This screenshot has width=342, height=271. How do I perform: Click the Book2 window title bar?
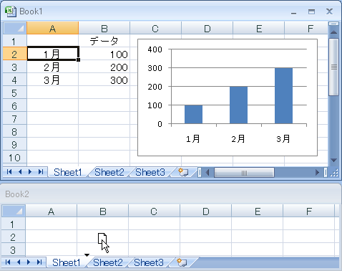pyautogui.click(x=171, y=194)
